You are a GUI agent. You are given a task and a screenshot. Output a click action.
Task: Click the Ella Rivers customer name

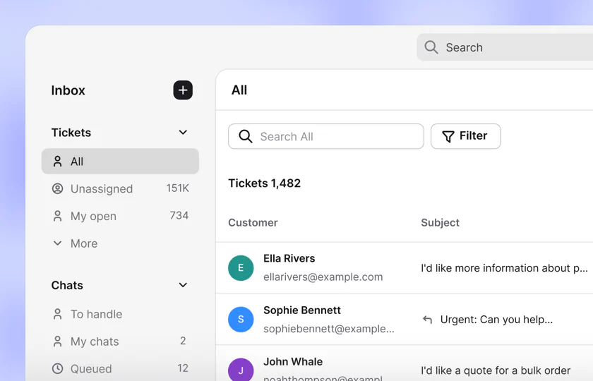289,258
